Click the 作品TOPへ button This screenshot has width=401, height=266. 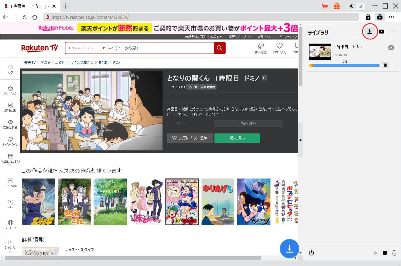click(248, 123)
